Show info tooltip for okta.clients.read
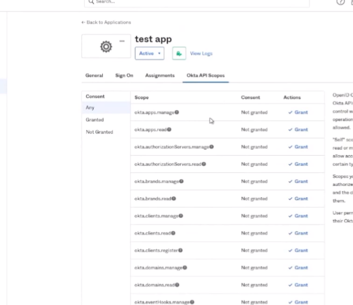The width and height of the screenshot is (353, 305). 173,233
